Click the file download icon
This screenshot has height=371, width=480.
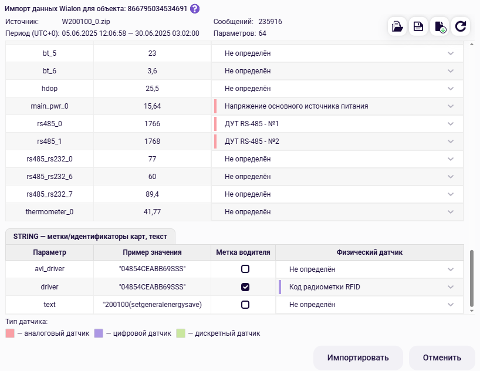coord(440,26)
